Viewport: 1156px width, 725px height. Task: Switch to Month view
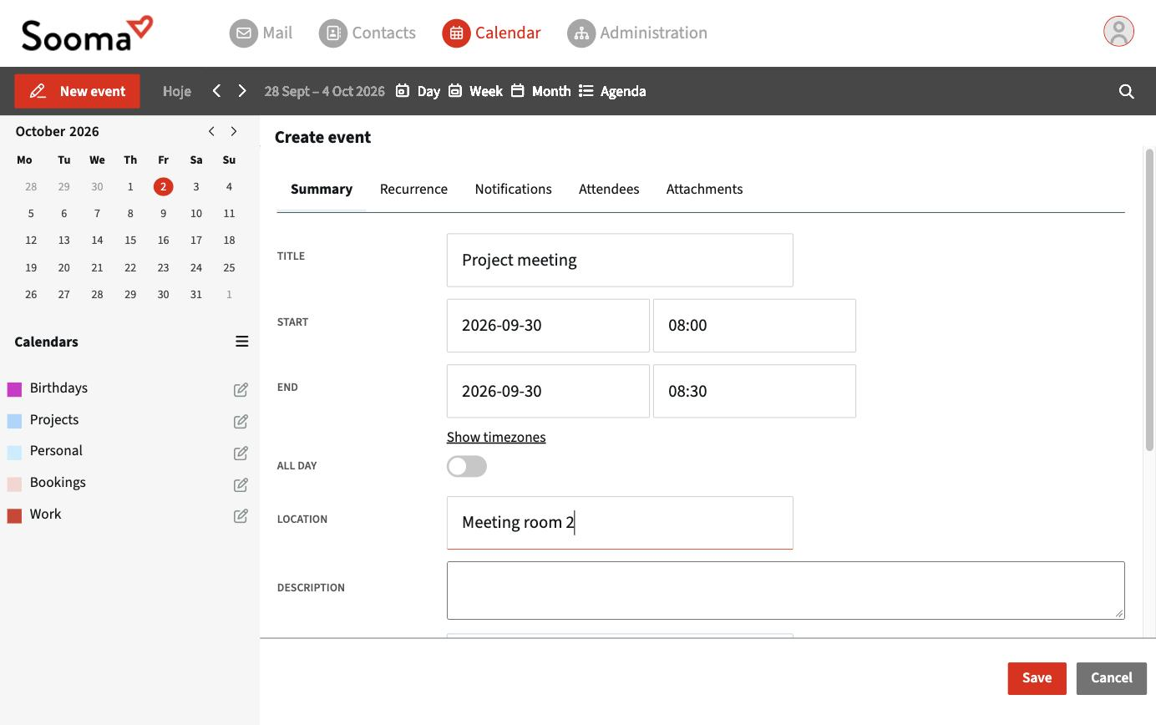click(x=540, y=91)
